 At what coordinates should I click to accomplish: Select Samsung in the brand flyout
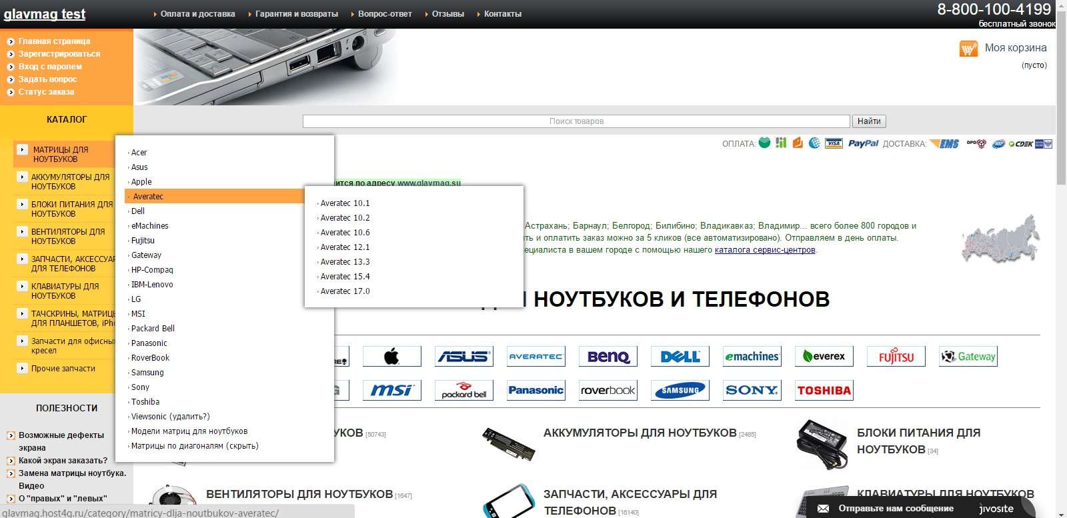click(x=147, y=373)
